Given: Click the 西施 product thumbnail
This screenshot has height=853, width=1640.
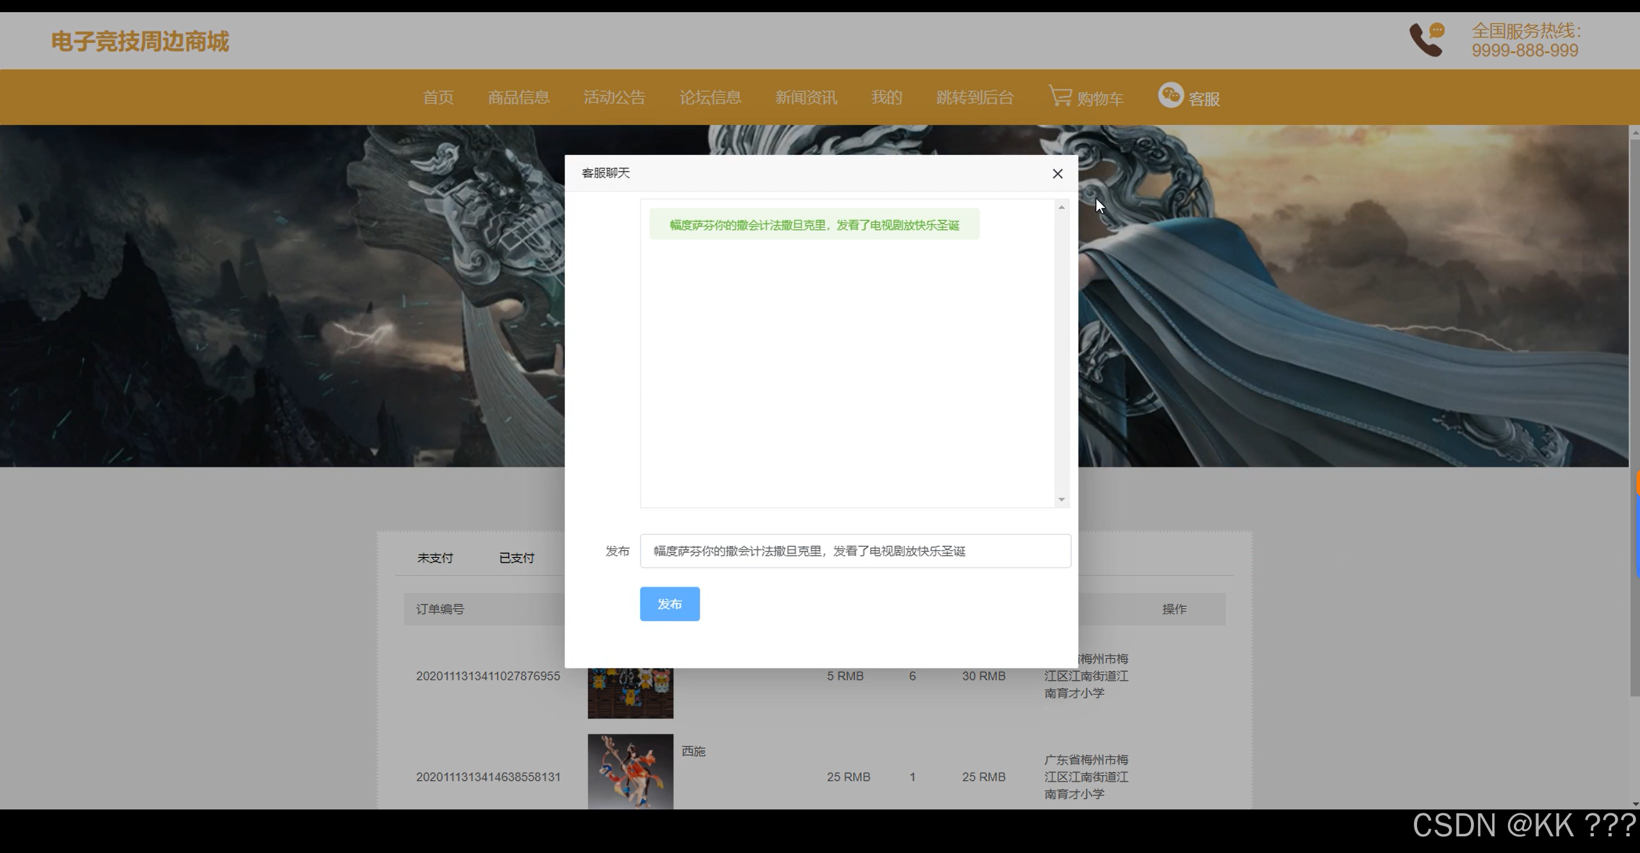Looking at the screenshot, I should click(630, 770).
